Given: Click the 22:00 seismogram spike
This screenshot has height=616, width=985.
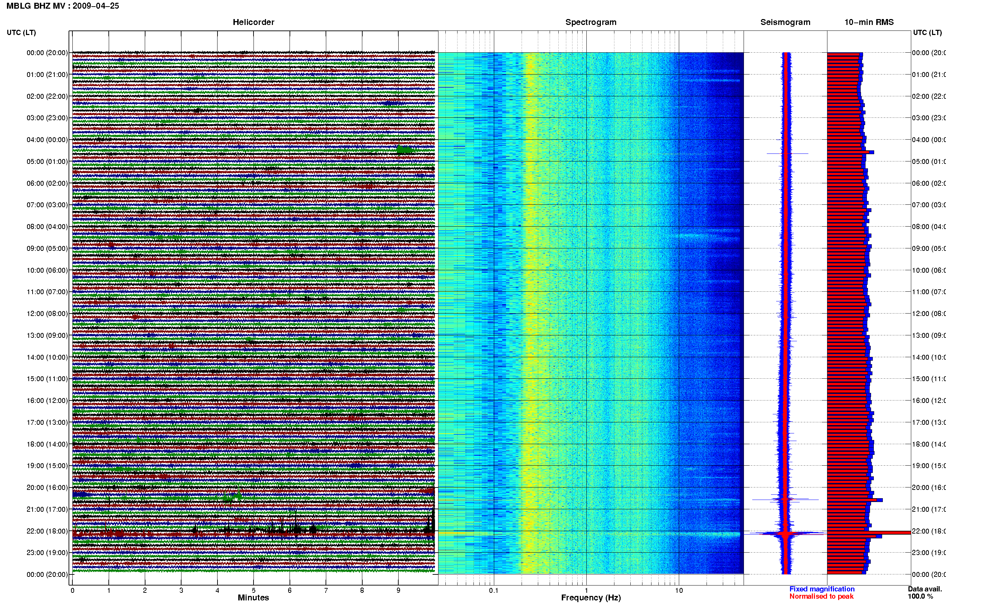Looking at the screenshot, I should point(786,533).
